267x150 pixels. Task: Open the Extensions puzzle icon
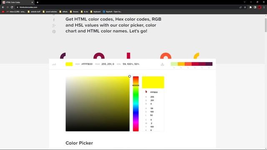pyautogui.click(x=250, y=7)
